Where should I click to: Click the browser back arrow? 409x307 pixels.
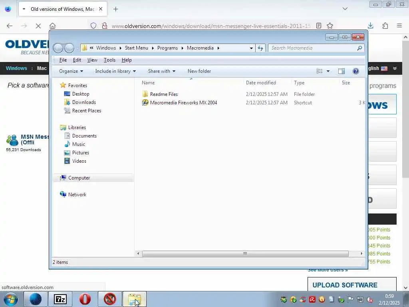[10, 26]
